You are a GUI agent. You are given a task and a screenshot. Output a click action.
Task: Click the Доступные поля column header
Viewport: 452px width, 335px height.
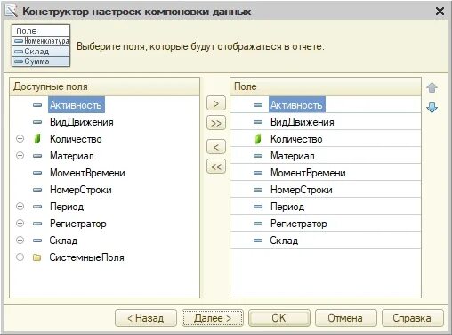pos(104,86)
